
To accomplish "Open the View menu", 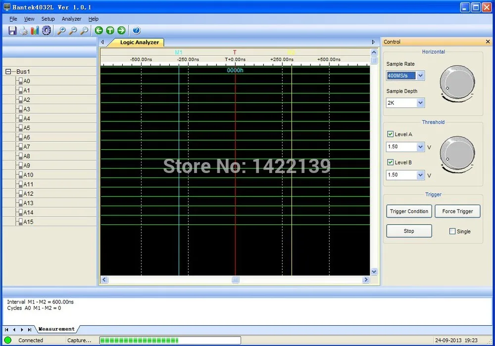I will tap(29, 19).
